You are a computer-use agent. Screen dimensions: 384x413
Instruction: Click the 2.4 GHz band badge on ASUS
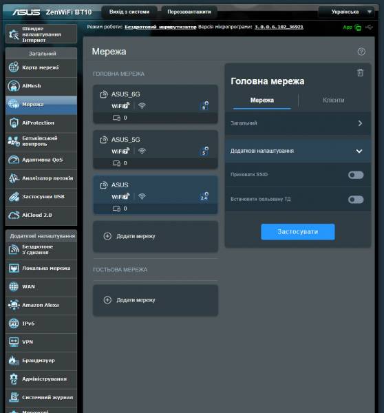(204, 196)
